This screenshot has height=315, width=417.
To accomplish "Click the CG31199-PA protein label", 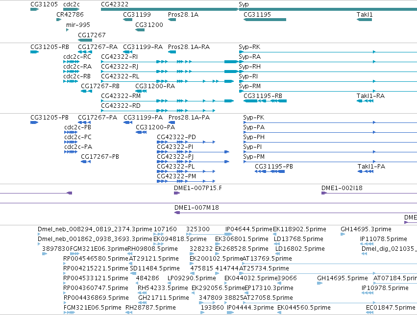I will pyautogui.click(x=143, y=118).
